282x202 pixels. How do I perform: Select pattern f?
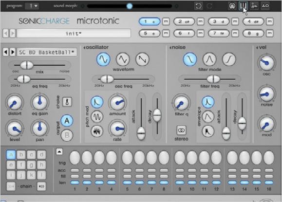tap(21, 165)
